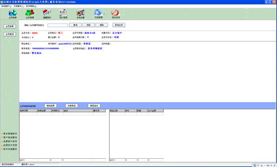This screenshot has height=167, width=277.
Task: Open the 更多管理软件 link
Action: 10,134
